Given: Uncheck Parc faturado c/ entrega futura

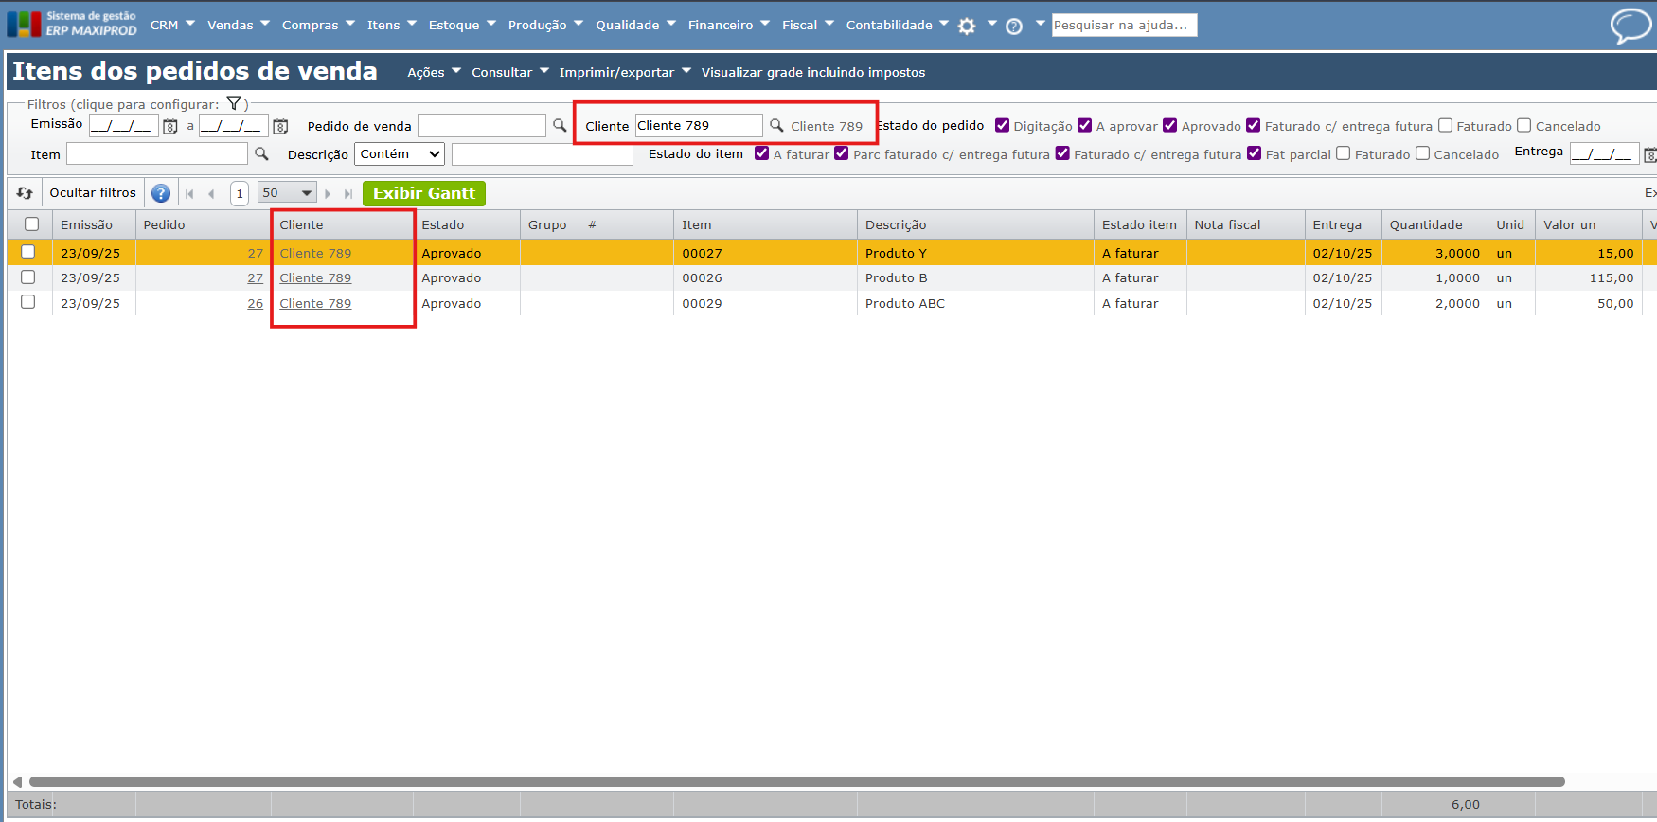Looking at the screenshot, I should [841, 153].
